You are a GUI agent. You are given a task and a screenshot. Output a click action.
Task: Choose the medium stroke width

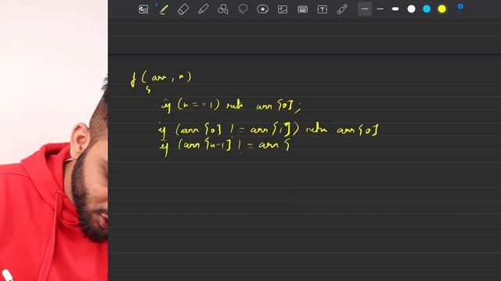pyautogui.click(x=380, y=9)
